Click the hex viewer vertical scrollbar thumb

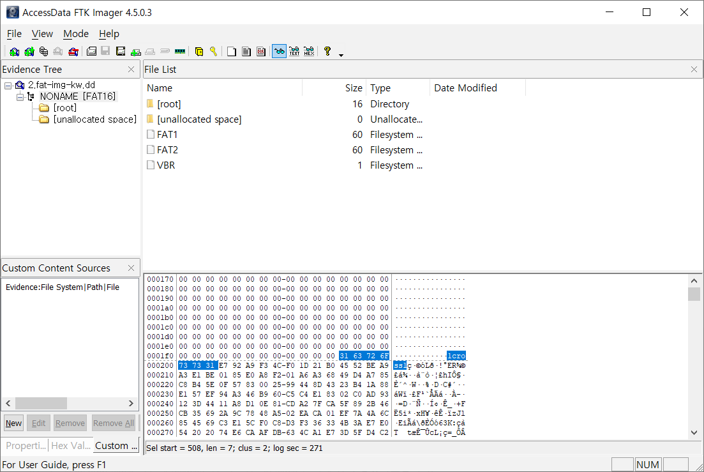(x=694, y=294)
